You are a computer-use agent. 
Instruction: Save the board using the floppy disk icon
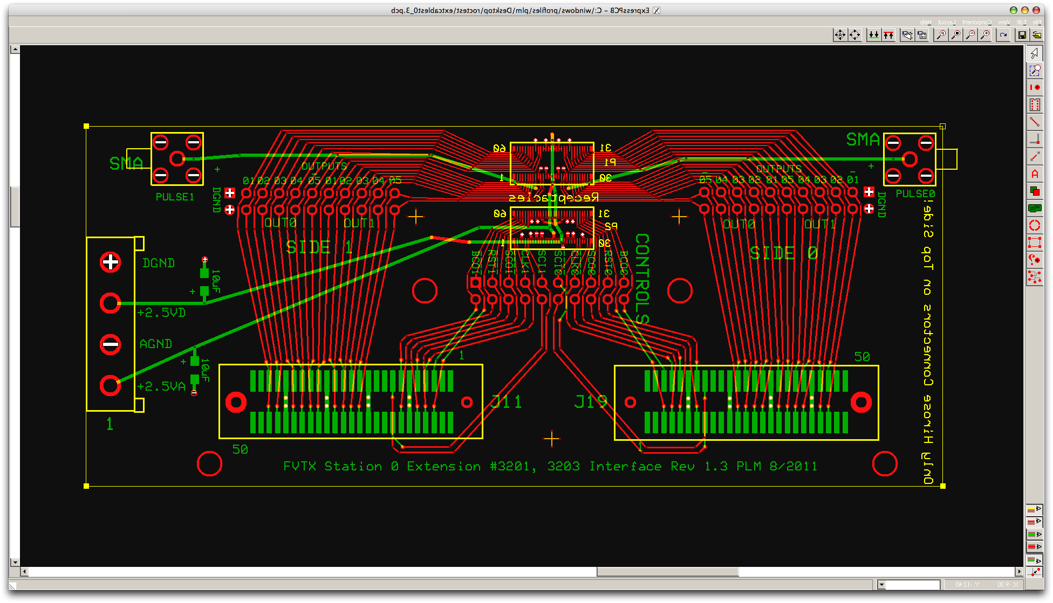[1022, 35]
